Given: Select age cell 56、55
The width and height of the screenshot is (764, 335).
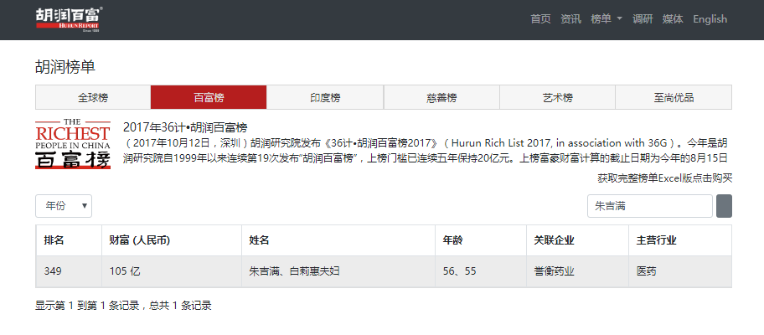Looking at the screenshot, I should 480,271.
